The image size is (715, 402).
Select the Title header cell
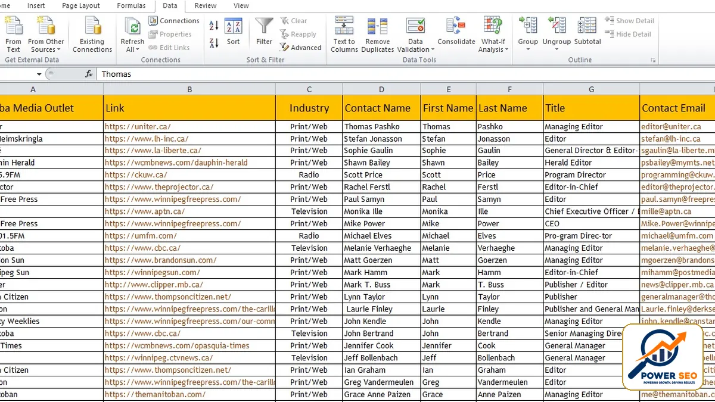pos(592,108)
